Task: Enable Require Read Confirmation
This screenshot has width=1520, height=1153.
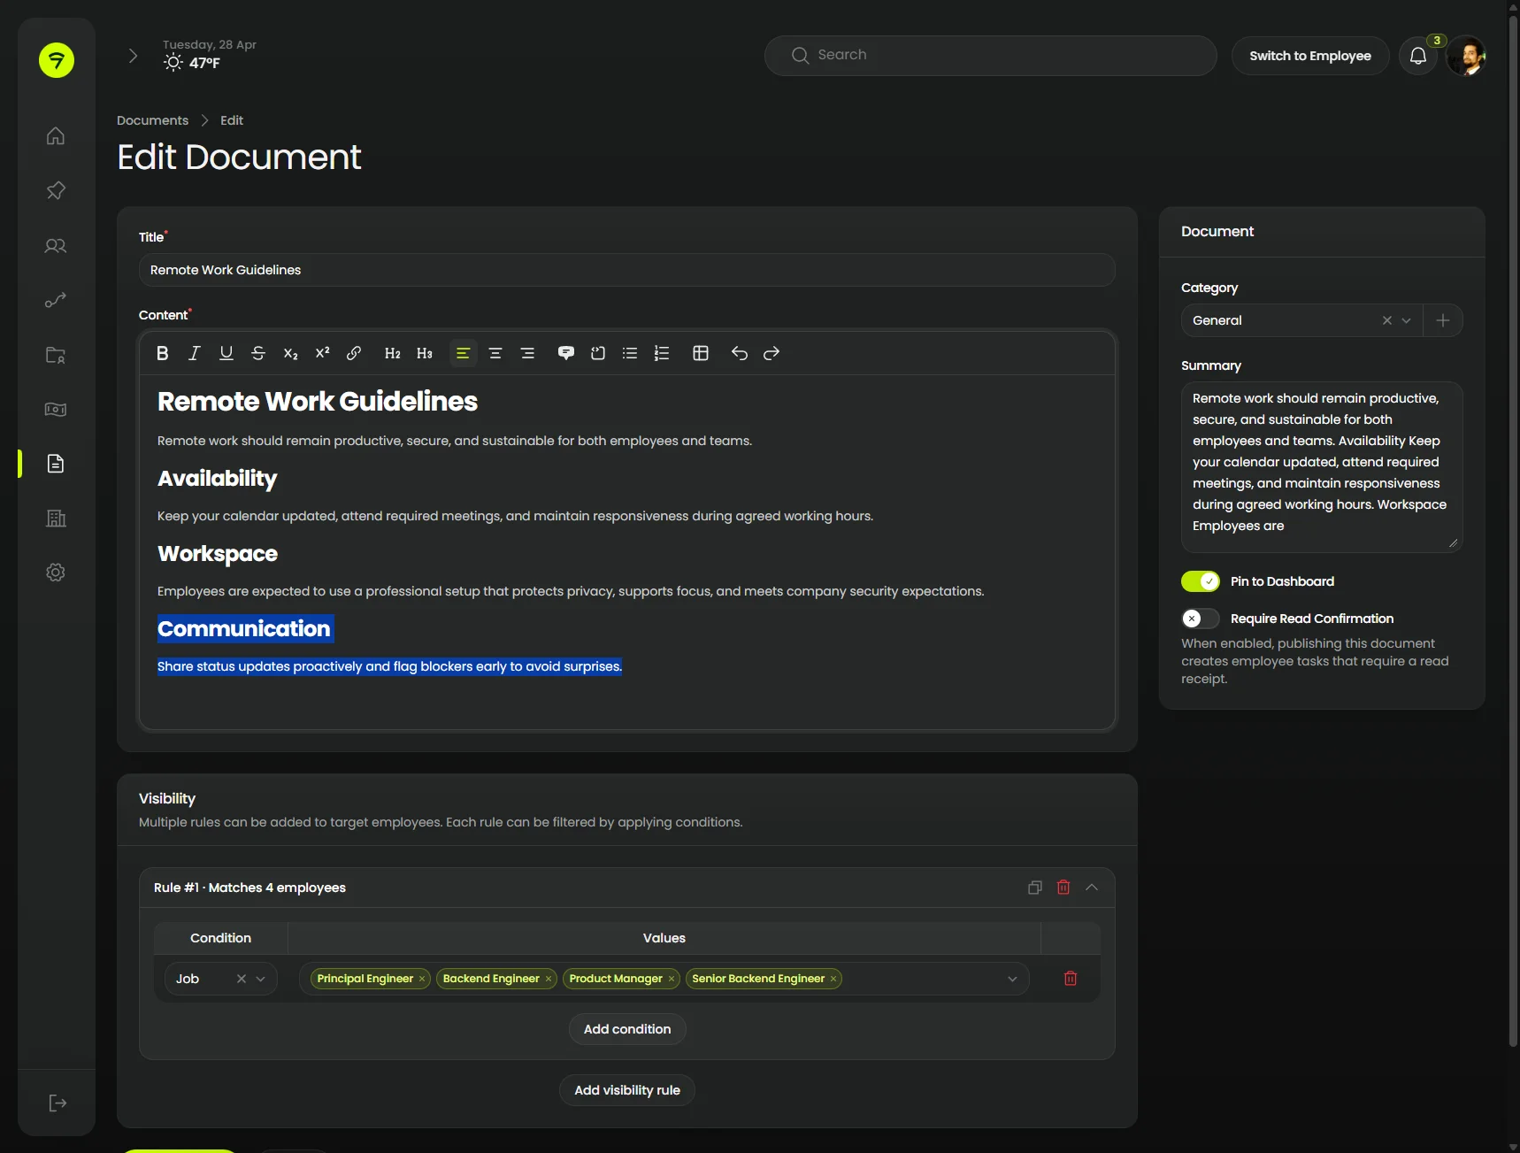Action: point(1201,619)
